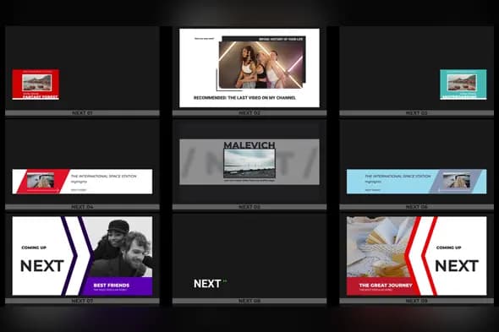Open the dark NEXT 08 text preview

(x=249, y=256)
